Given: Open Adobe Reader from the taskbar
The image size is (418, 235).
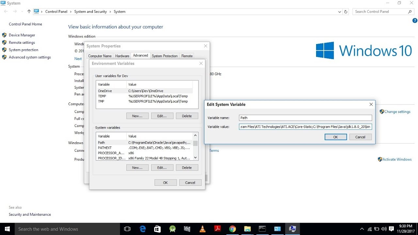Looking at the screenshot, I should [217, 229].
